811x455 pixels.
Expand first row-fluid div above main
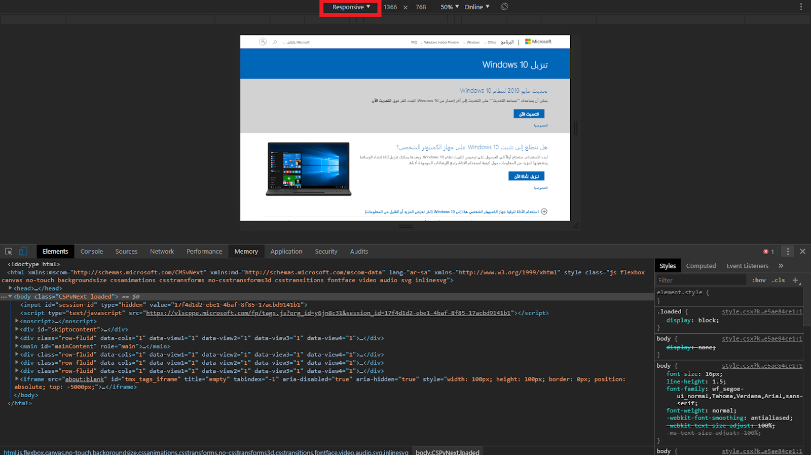point(17,338)
